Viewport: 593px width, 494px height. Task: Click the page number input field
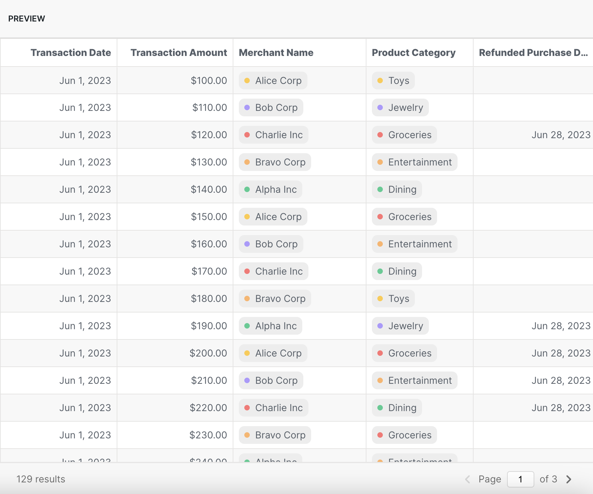point(520,479)
